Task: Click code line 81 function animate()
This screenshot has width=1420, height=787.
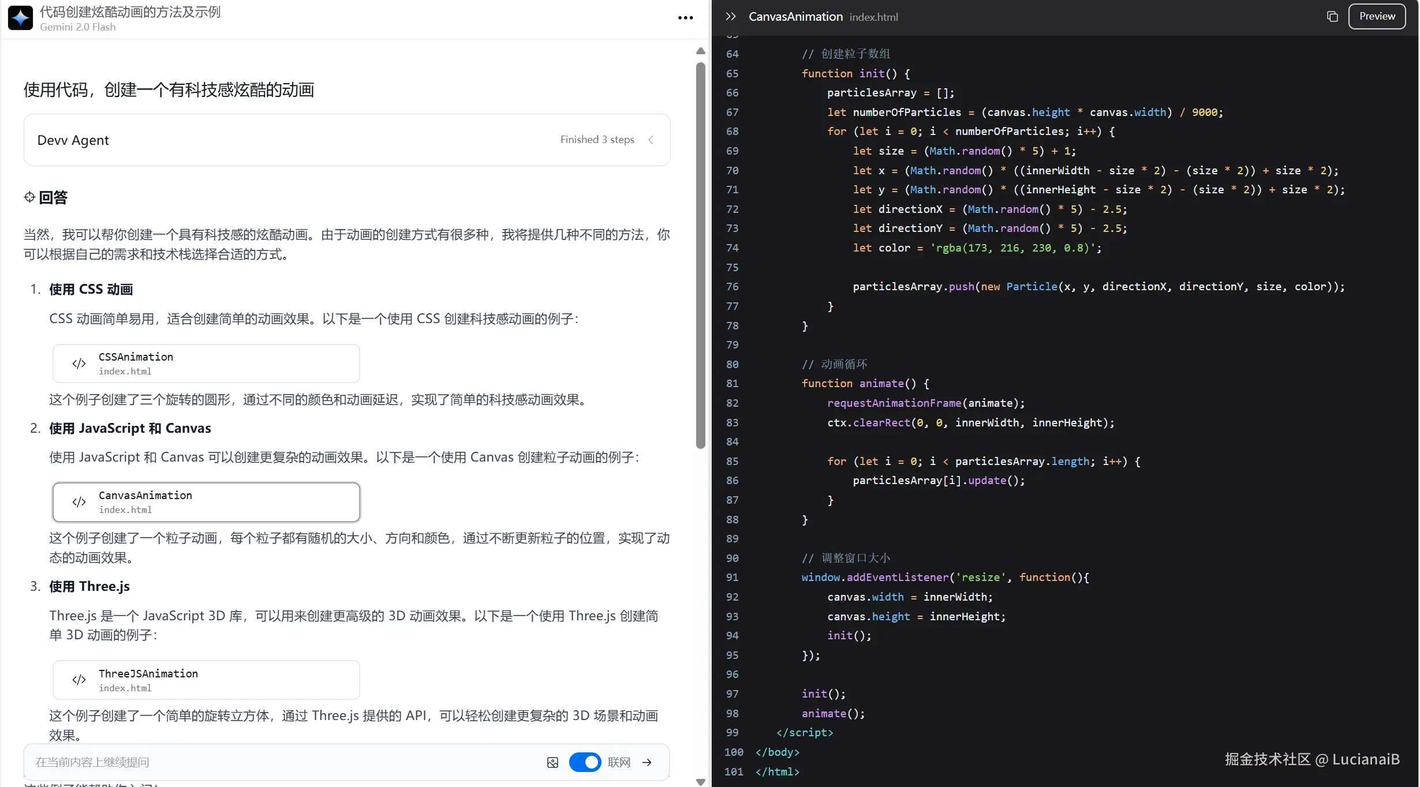Action: coord(865,383)
